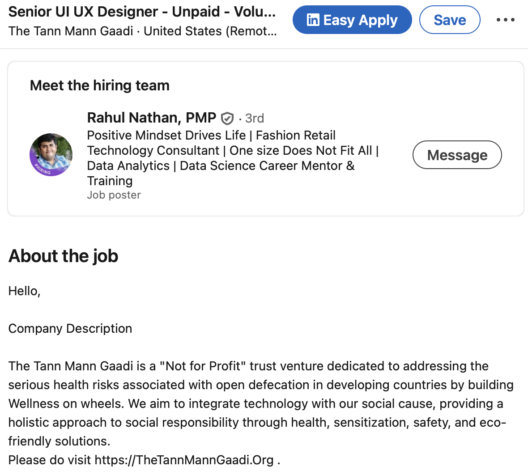Click the 3rd degree connection label
Image resolution: width=528 pixels, height=475 pixels.
(x=254, y=119)
